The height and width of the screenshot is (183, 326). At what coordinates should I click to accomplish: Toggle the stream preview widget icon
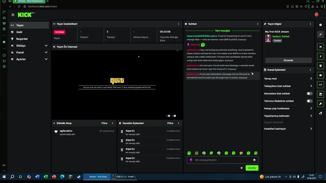[x=320, y=47]
